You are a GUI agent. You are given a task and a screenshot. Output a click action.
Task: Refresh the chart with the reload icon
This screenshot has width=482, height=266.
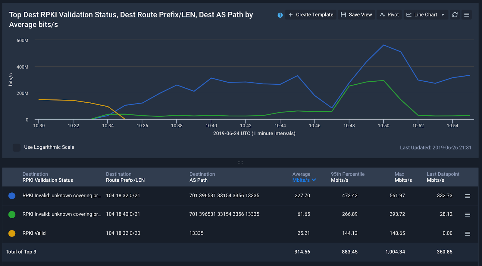[x=455, y=15]
